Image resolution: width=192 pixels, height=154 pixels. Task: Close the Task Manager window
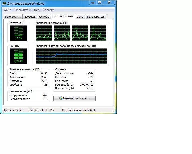109,3
